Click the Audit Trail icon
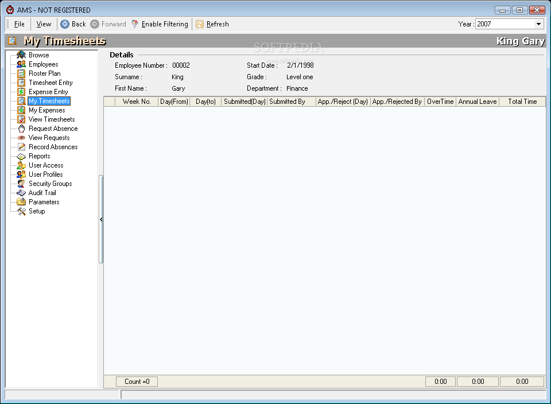Image resolution: width=551 pixels, height=404 pixels. point(21,192)
